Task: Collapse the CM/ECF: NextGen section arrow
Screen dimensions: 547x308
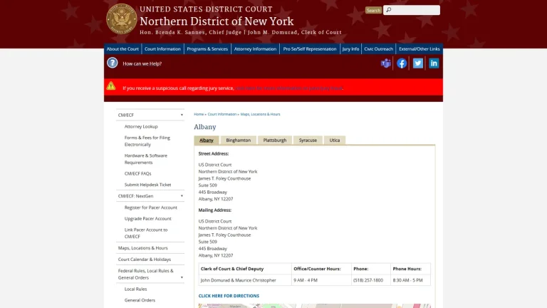Action: point(182,196)
